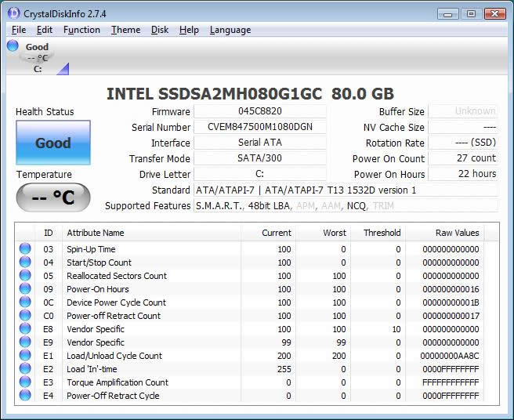Click status orb for Power-Off Retract Cycle
The width and height of the screenshot is (514, 420).
click(25, 396)
